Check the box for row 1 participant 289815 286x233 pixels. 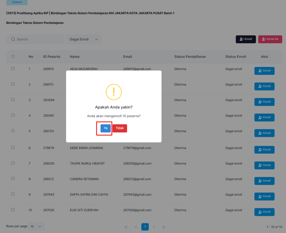tap(13, 69)
